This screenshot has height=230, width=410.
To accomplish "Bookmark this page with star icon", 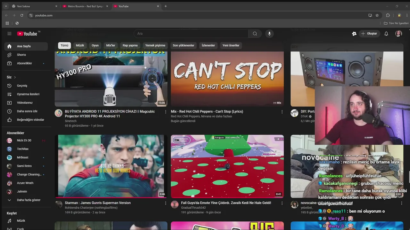I will click(377, 15).
